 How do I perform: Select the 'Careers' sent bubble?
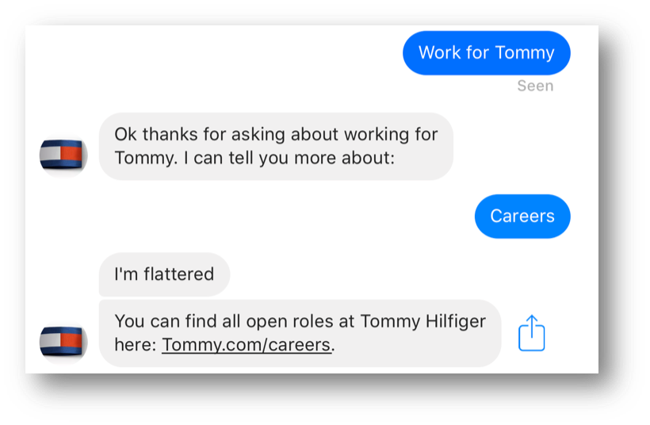click(x=522, y=216)
